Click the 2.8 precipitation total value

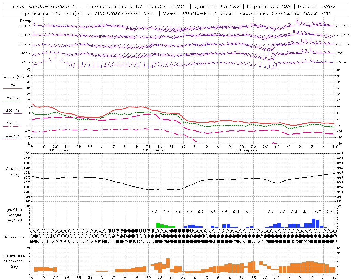294,212
